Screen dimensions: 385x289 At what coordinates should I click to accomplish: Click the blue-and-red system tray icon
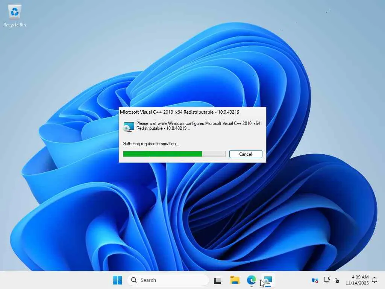pyautogui.click(x=315, y=280)
